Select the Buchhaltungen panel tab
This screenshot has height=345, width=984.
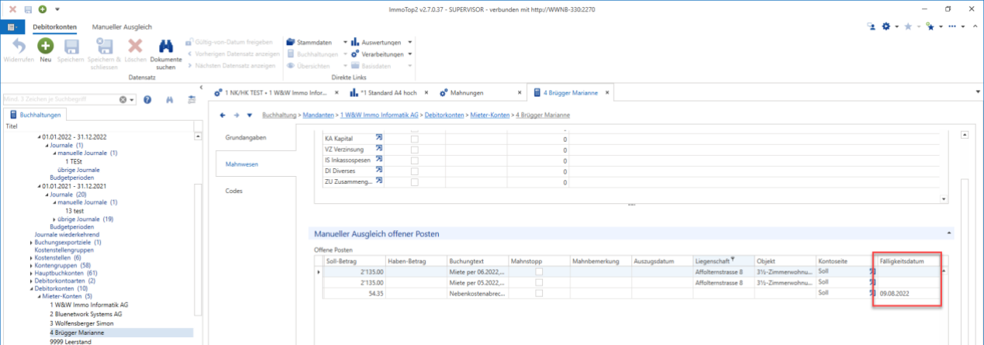[x=36, y=115]
